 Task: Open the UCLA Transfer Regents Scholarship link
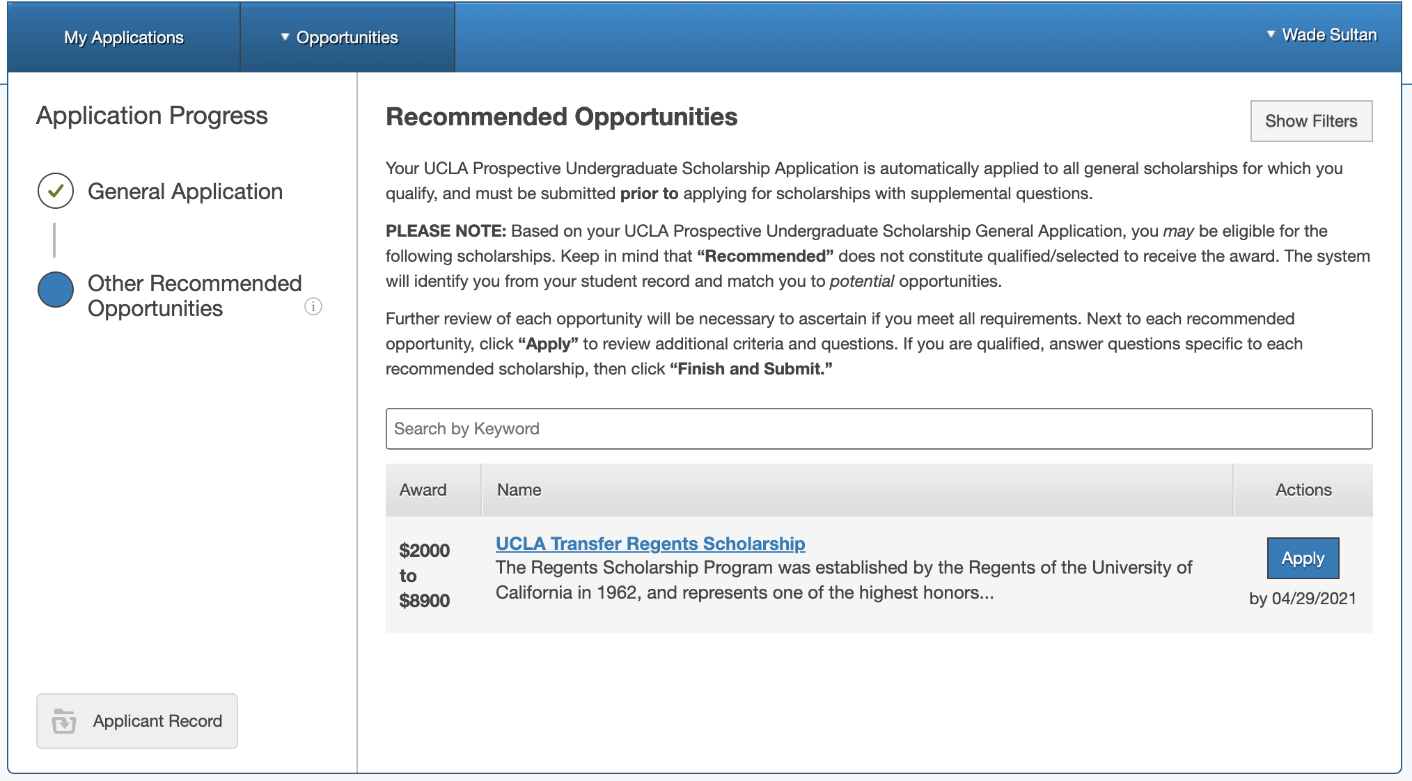[x=650, y=544]
